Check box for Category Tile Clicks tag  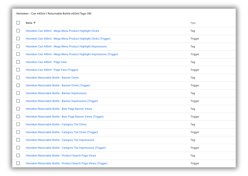(18, 124)
